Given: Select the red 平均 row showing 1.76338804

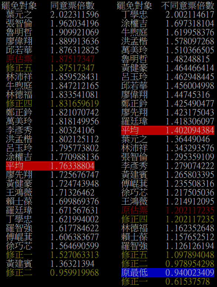Looking at the screenshot, I should click(50, 166).
